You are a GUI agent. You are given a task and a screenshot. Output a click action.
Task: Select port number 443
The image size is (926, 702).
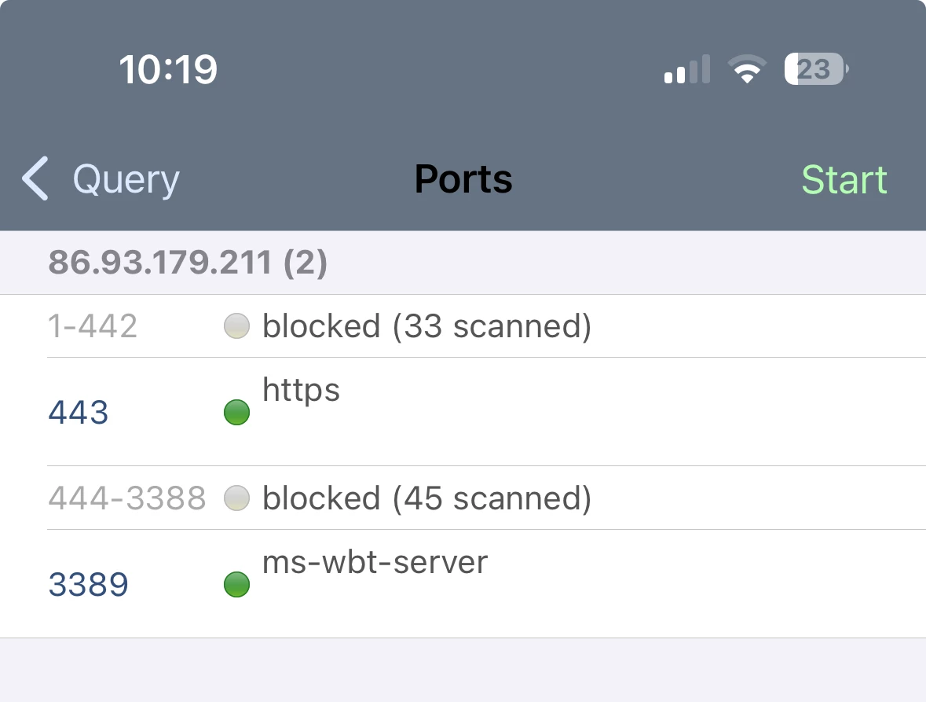point(79,412)
